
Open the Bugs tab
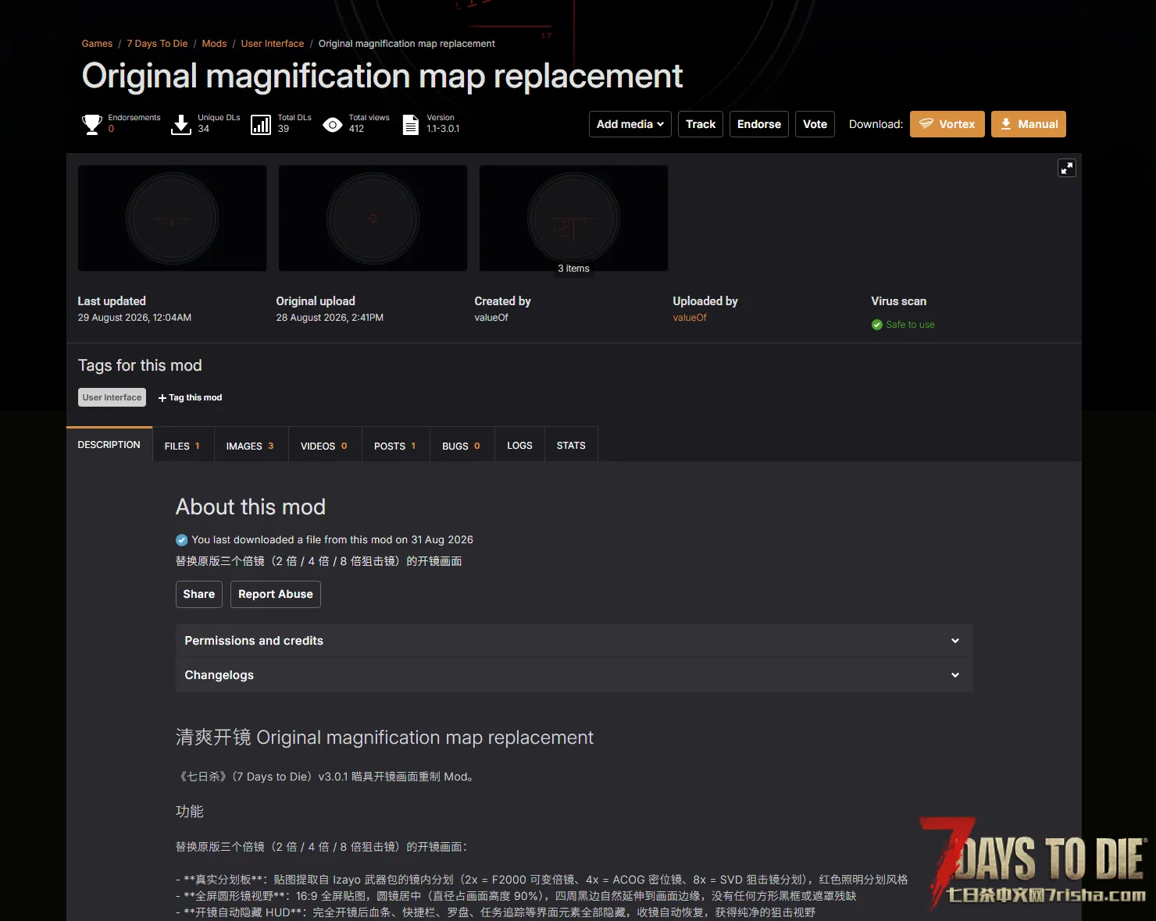(x=462, y=446)
